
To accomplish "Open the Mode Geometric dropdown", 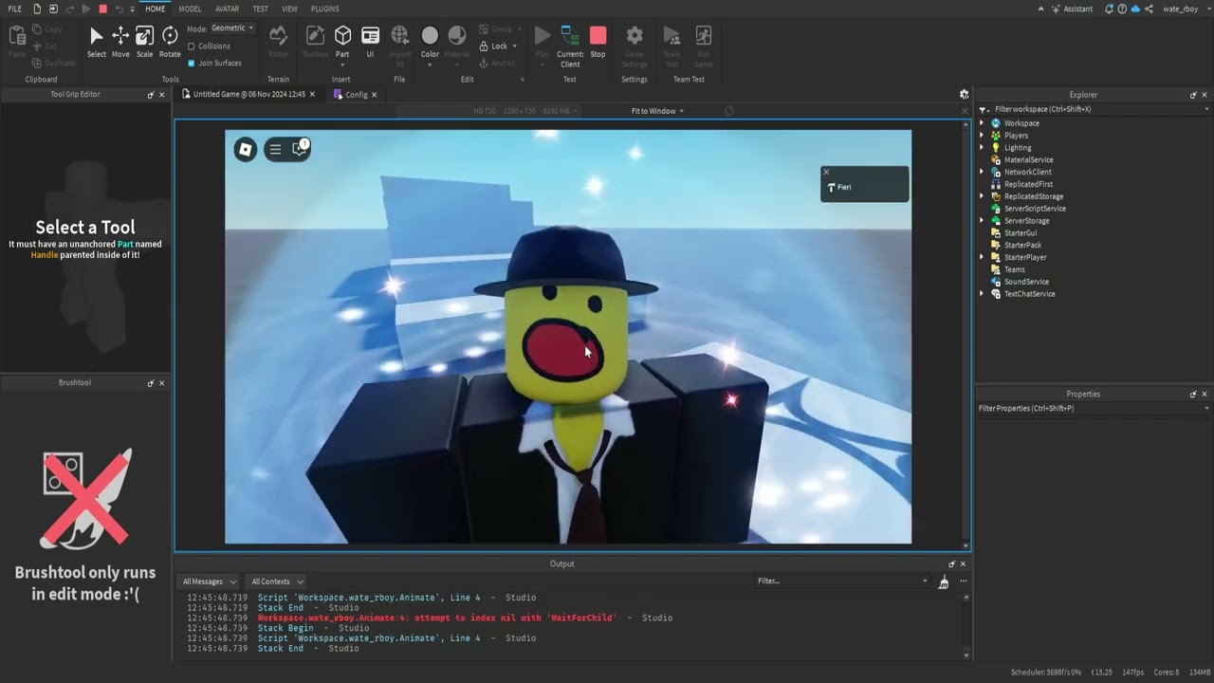I will pos(232,28).
